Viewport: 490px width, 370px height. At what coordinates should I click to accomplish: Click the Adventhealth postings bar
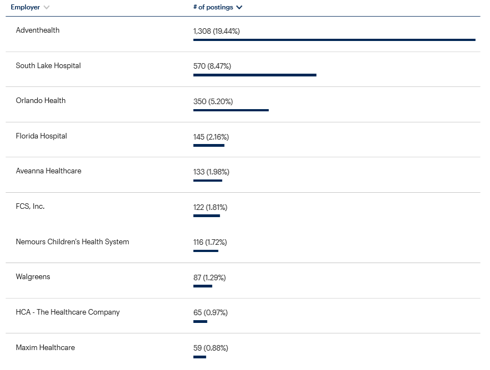[334, 40]
